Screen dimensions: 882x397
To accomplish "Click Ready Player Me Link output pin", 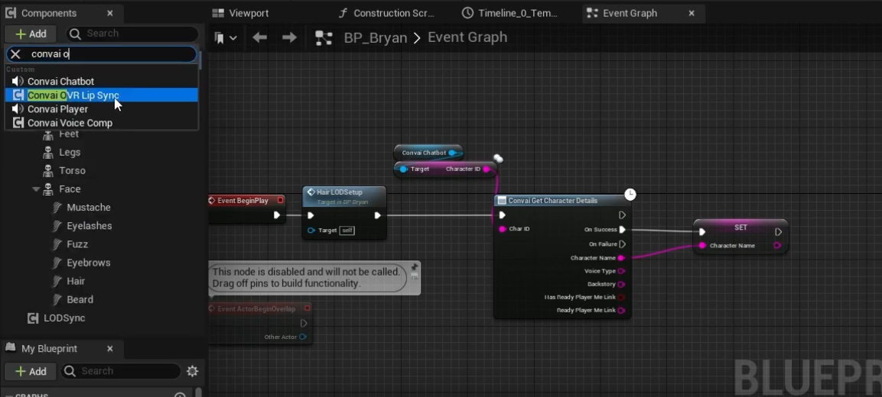I will [x=622, y=311].
